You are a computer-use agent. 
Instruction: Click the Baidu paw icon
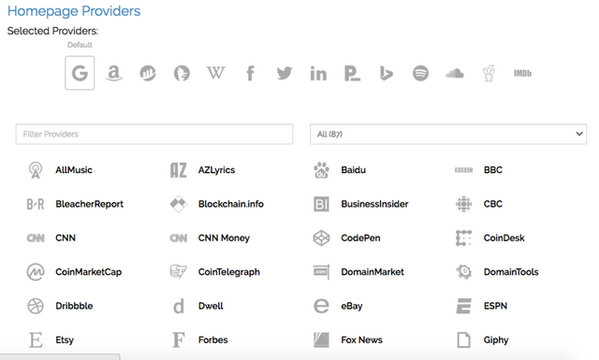(321, 170)
